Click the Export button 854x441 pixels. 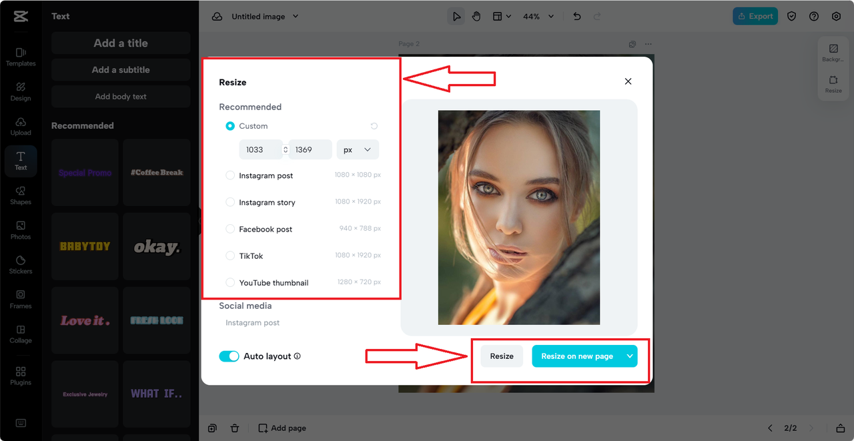pos(755,17)
